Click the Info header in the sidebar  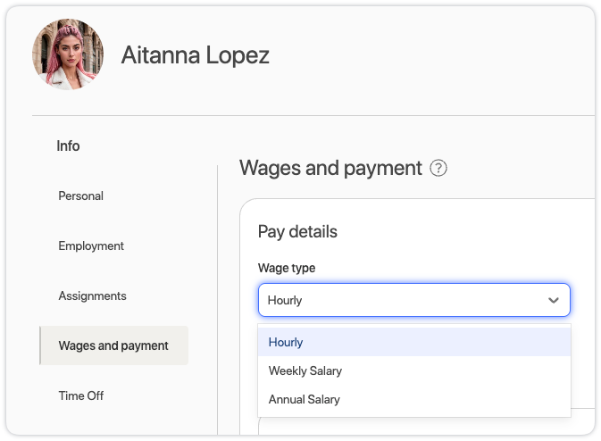[x=68, y=146]
